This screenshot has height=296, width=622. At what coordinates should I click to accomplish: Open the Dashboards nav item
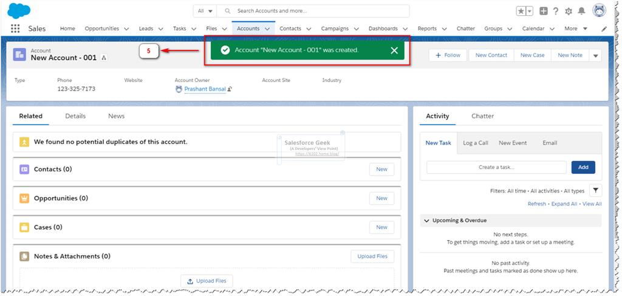point(383,29)
